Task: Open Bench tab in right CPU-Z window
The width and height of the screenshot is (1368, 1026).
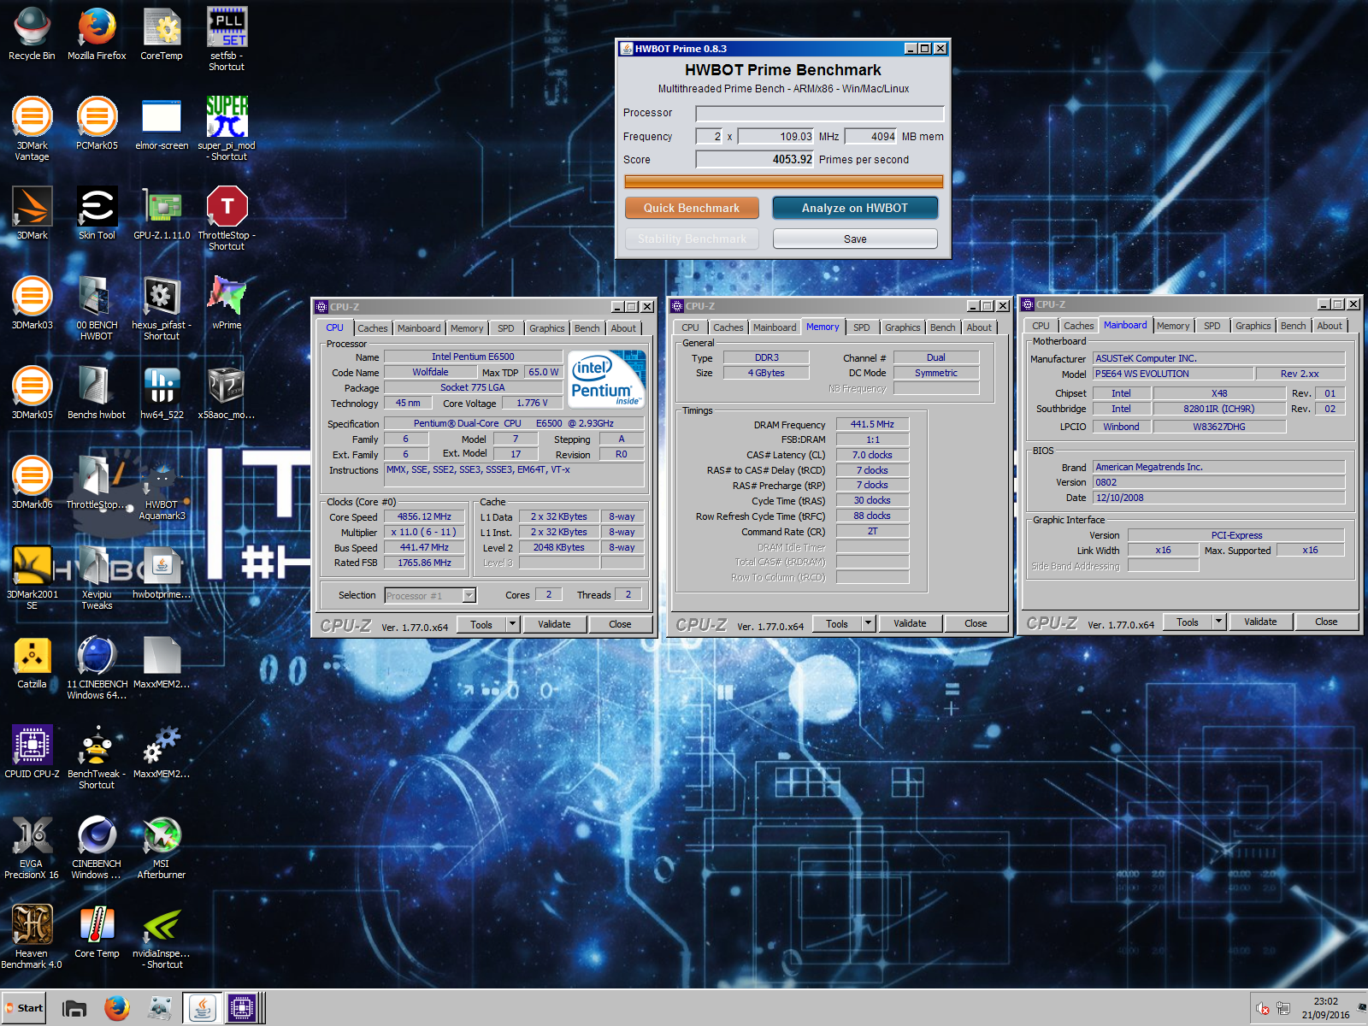Action: [1294, 326]
